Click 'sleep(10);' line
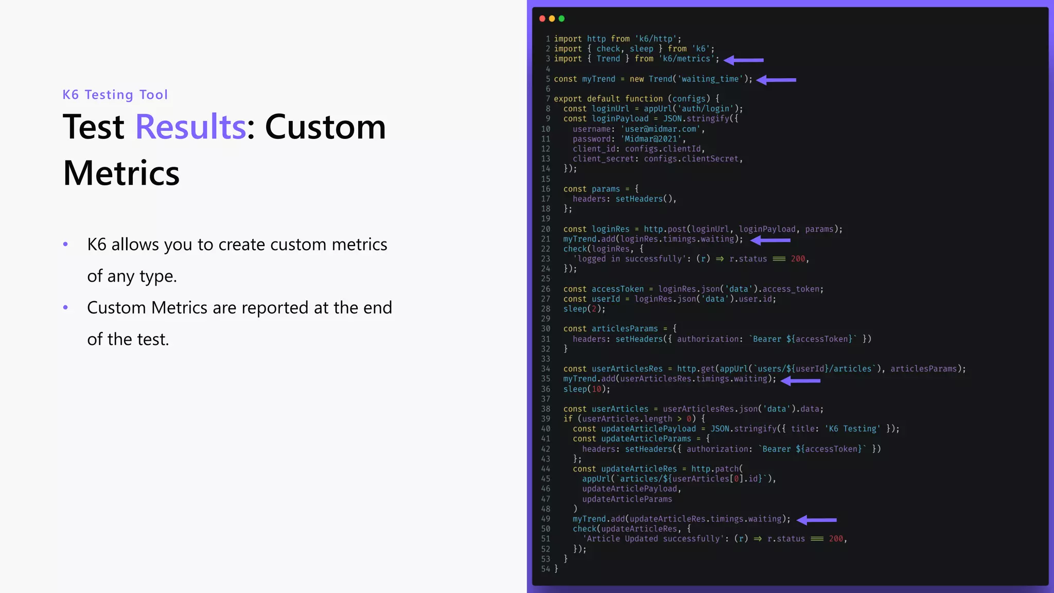Image resolution: width=1054 pixels, height=593 pixels. pyautogui.click(x=587, y=389)
